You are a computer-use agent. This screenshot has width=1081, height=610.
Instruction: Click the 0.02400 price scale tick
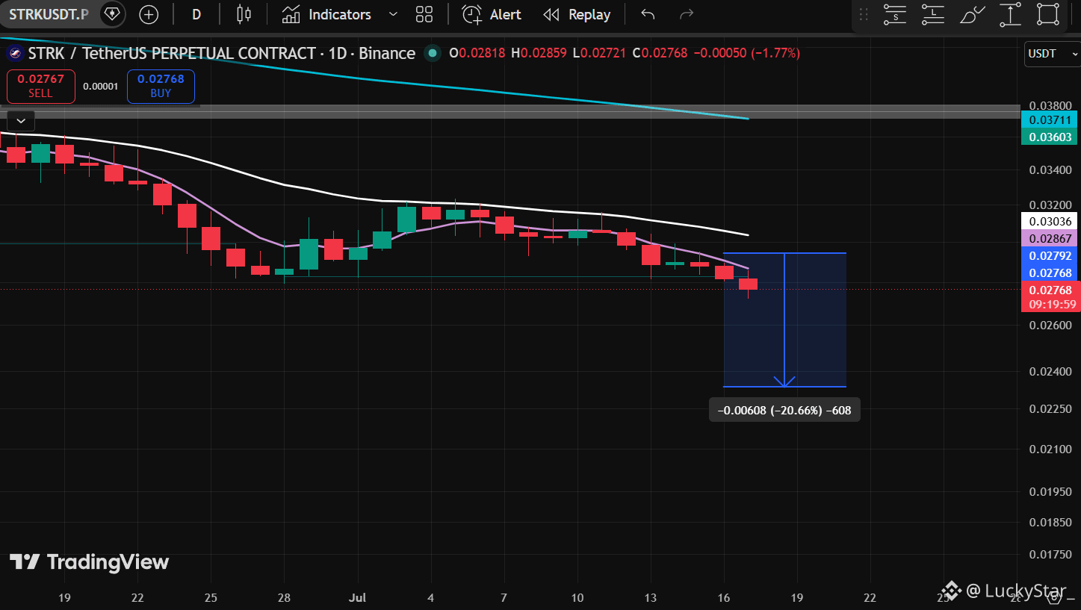pos(1050,371)
